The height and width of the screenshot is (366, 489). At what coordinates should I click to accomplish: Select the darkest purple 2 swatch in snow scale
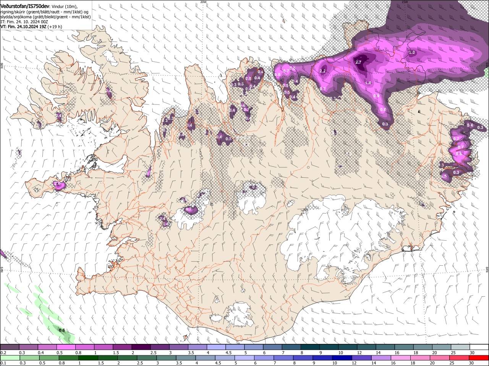(x=141, y=347)
